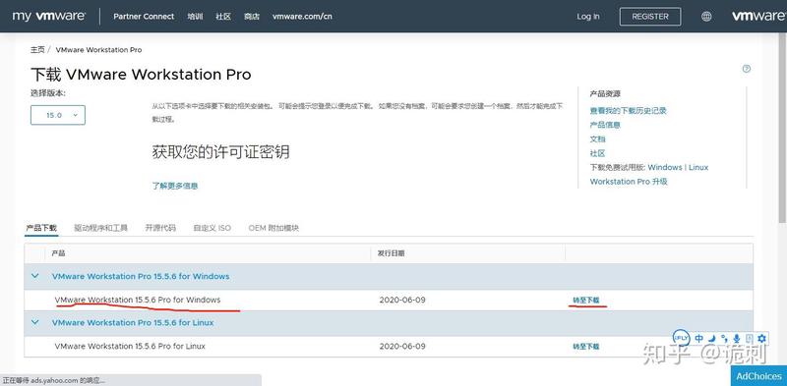787x386 pixels.
Task: Open 查看我的下载历史记录 link
Action: tap(629, 111)
